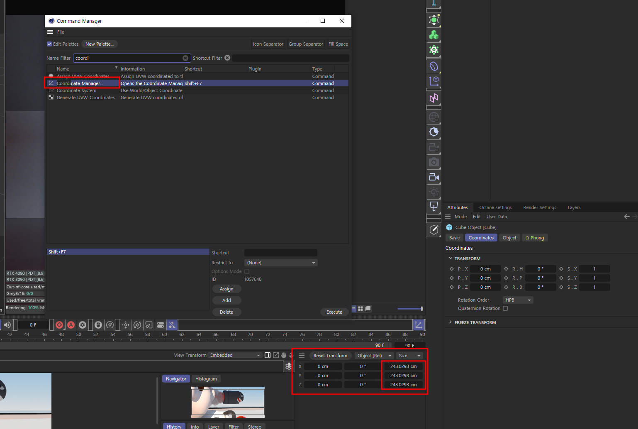Image resolution: width=638 pixels, height=429 pixels.
Task: Click the Reset Transform button
Action: tap(330, 356)
